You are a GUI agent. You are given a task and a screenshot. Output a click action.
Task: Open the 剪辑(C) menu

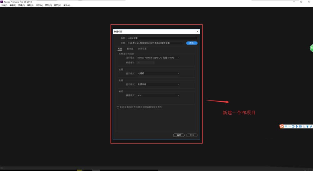[21, 5]
